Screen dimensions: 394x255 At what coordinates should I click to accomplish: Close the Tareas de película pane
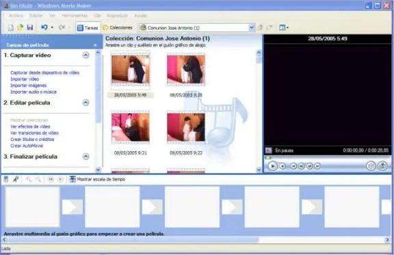point(95,45)
